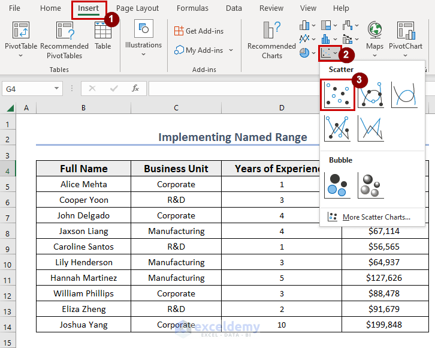
Task: Expand the Name Box dropdown arrow
Action: click(56, 88)
